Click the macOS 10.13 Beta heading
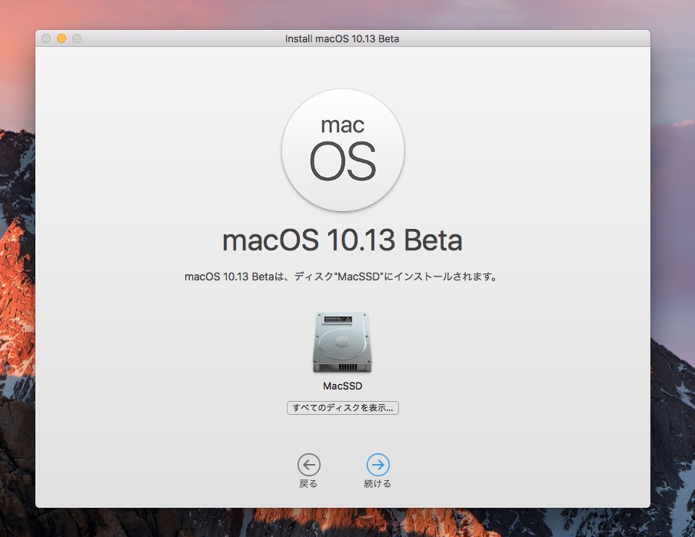Screen dimensions: 695x537 (x=342, y=241)
